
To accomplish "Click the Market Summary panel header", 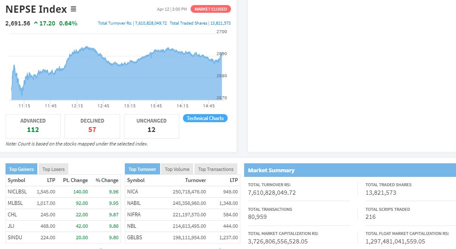I will tap(350, 170).
